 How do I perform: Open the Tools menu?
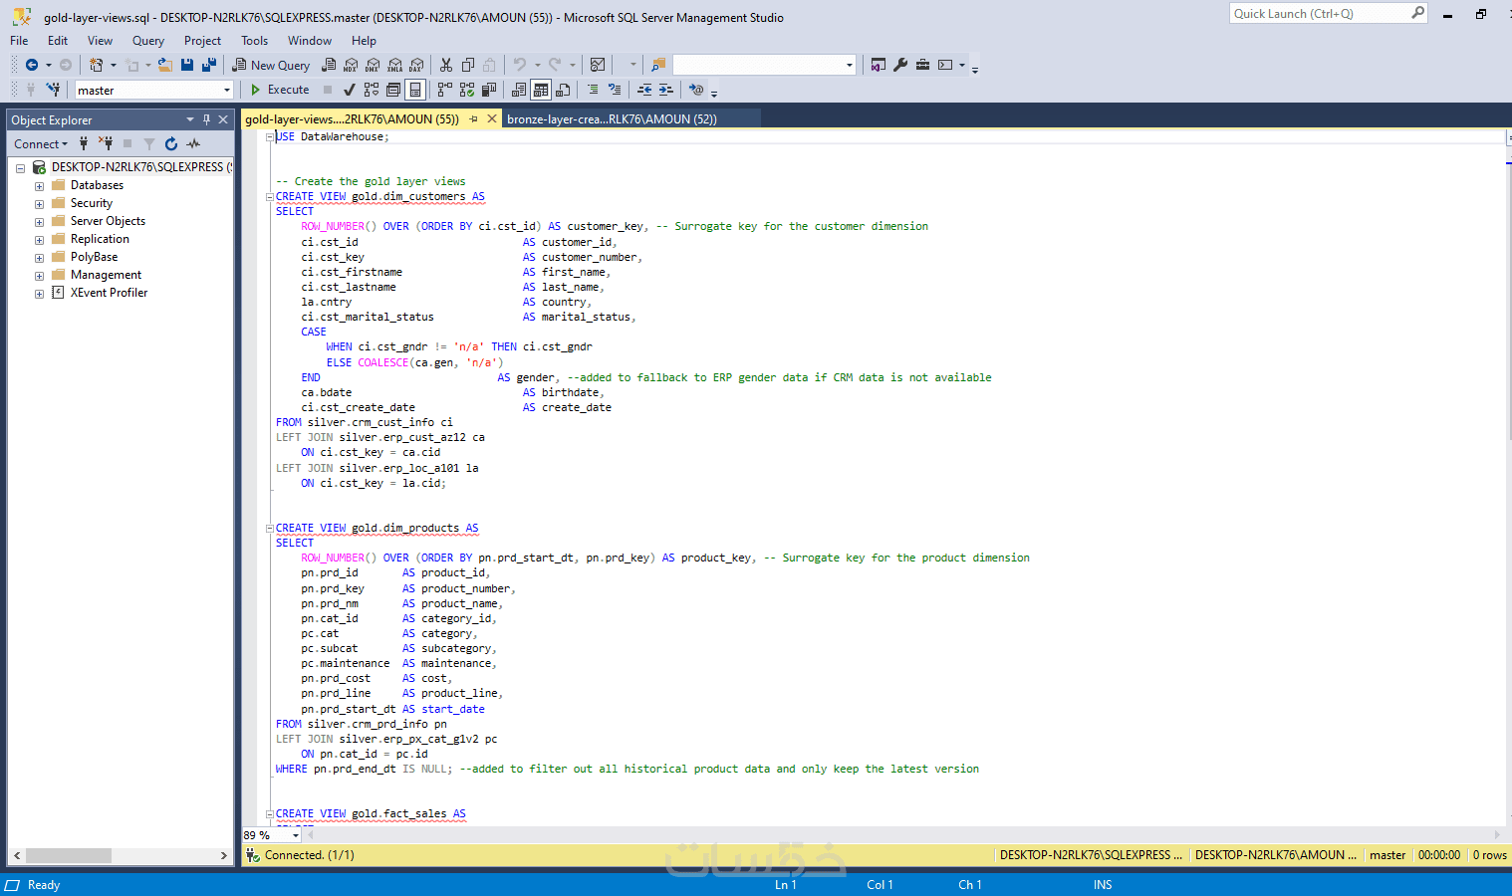[x=254, y=41]
